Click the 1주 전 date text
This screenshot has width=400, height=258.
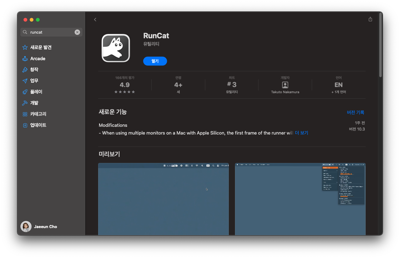point(360,123)
